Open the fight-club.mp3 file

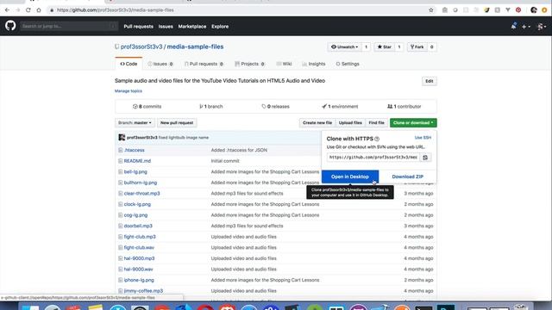pyautogui.click(x=140, y=237)
